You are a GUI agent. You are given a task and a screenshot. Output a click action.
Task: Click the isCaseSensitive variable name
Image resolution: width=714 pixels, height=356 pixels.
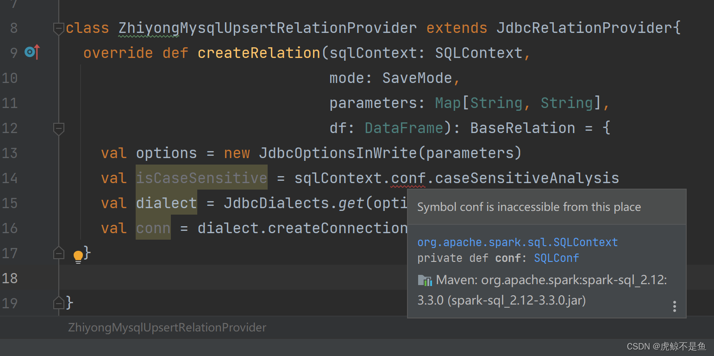(201, 178)
